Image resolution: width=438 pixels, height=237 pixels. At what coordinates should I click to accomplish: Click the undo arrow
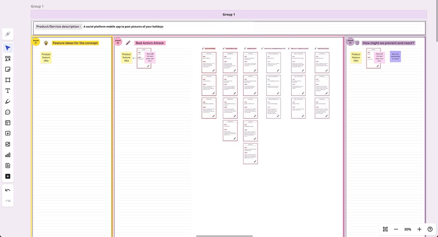(7, 190)
